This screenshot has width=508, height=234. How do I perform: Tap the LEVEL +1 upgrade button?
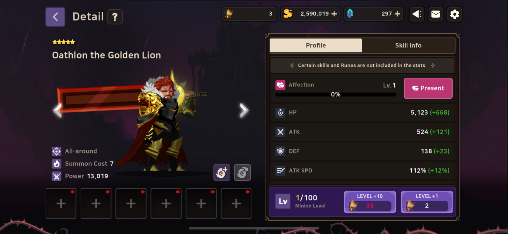427,202
